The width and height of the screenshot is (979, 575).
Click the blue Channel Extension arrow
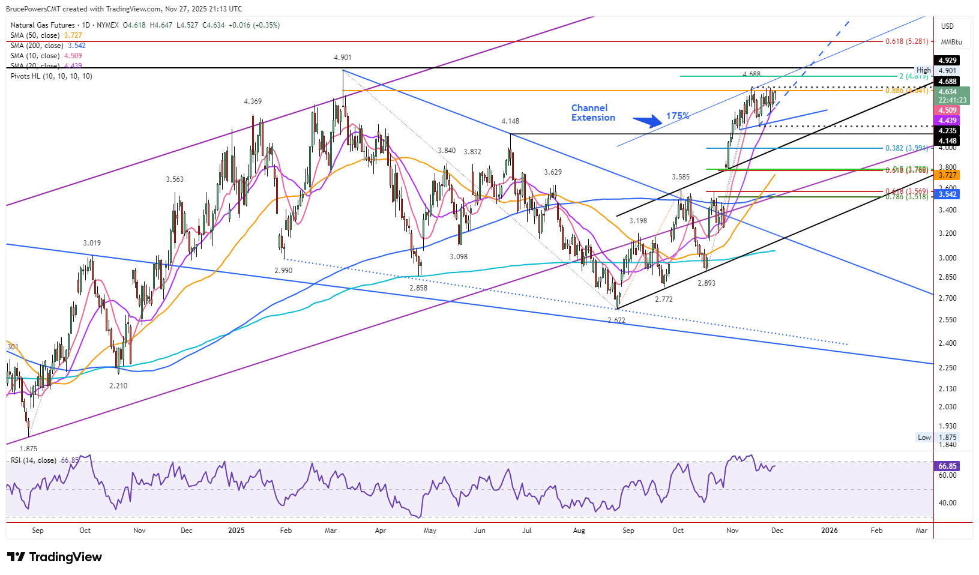point(647,121)
